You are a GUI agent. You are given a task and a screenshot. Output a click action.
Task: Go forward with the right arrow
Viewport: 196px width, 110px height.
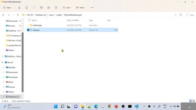coord(9,15)
